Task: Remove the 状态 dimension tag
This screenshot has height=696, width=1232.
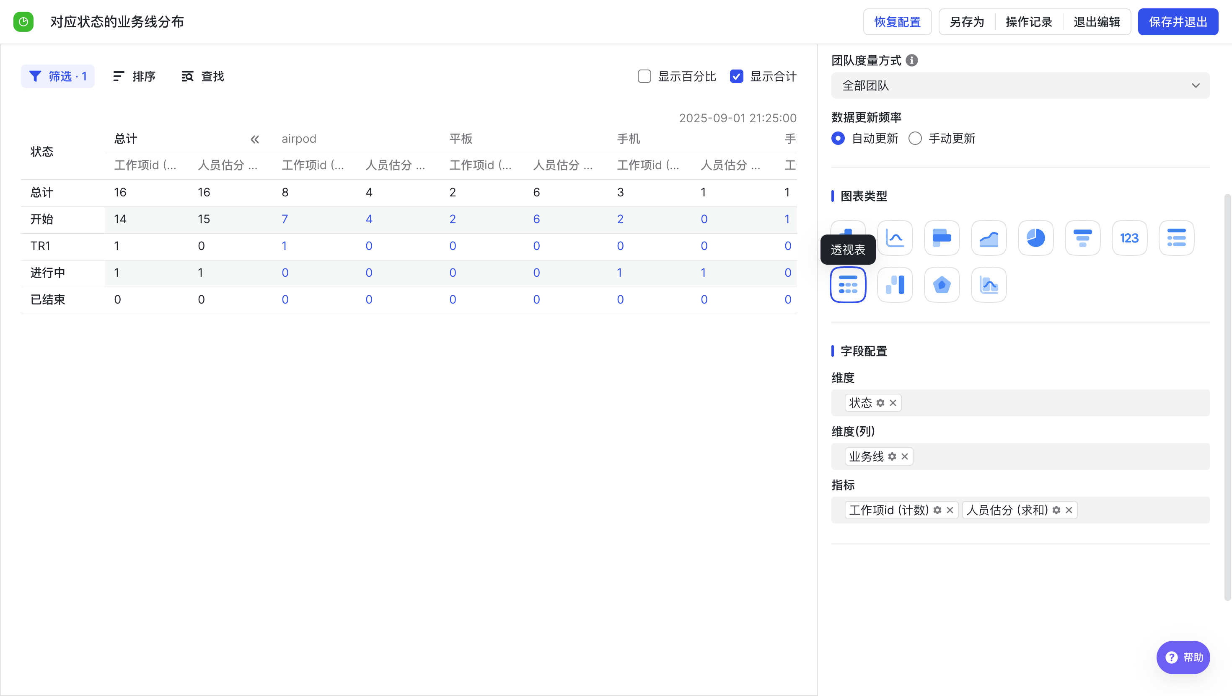Action: point(893,403)
